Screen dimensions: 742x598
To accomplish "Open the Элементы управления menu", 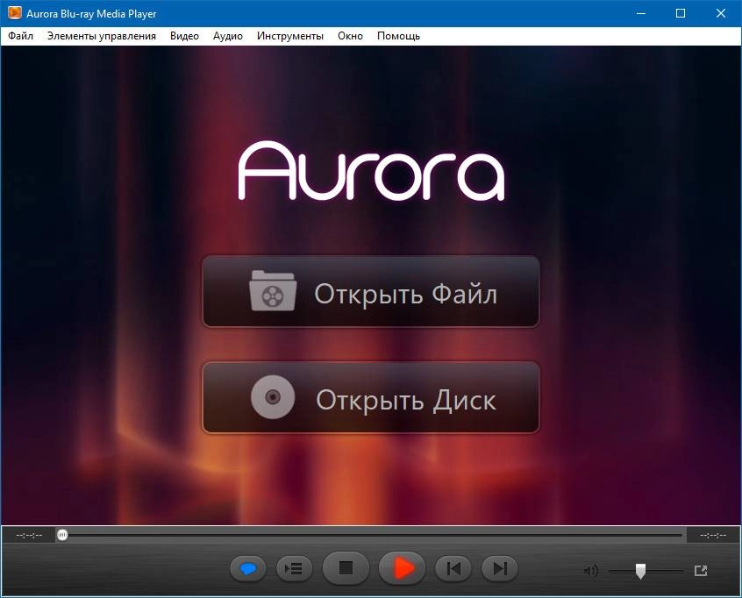I will tap(101, 36).
